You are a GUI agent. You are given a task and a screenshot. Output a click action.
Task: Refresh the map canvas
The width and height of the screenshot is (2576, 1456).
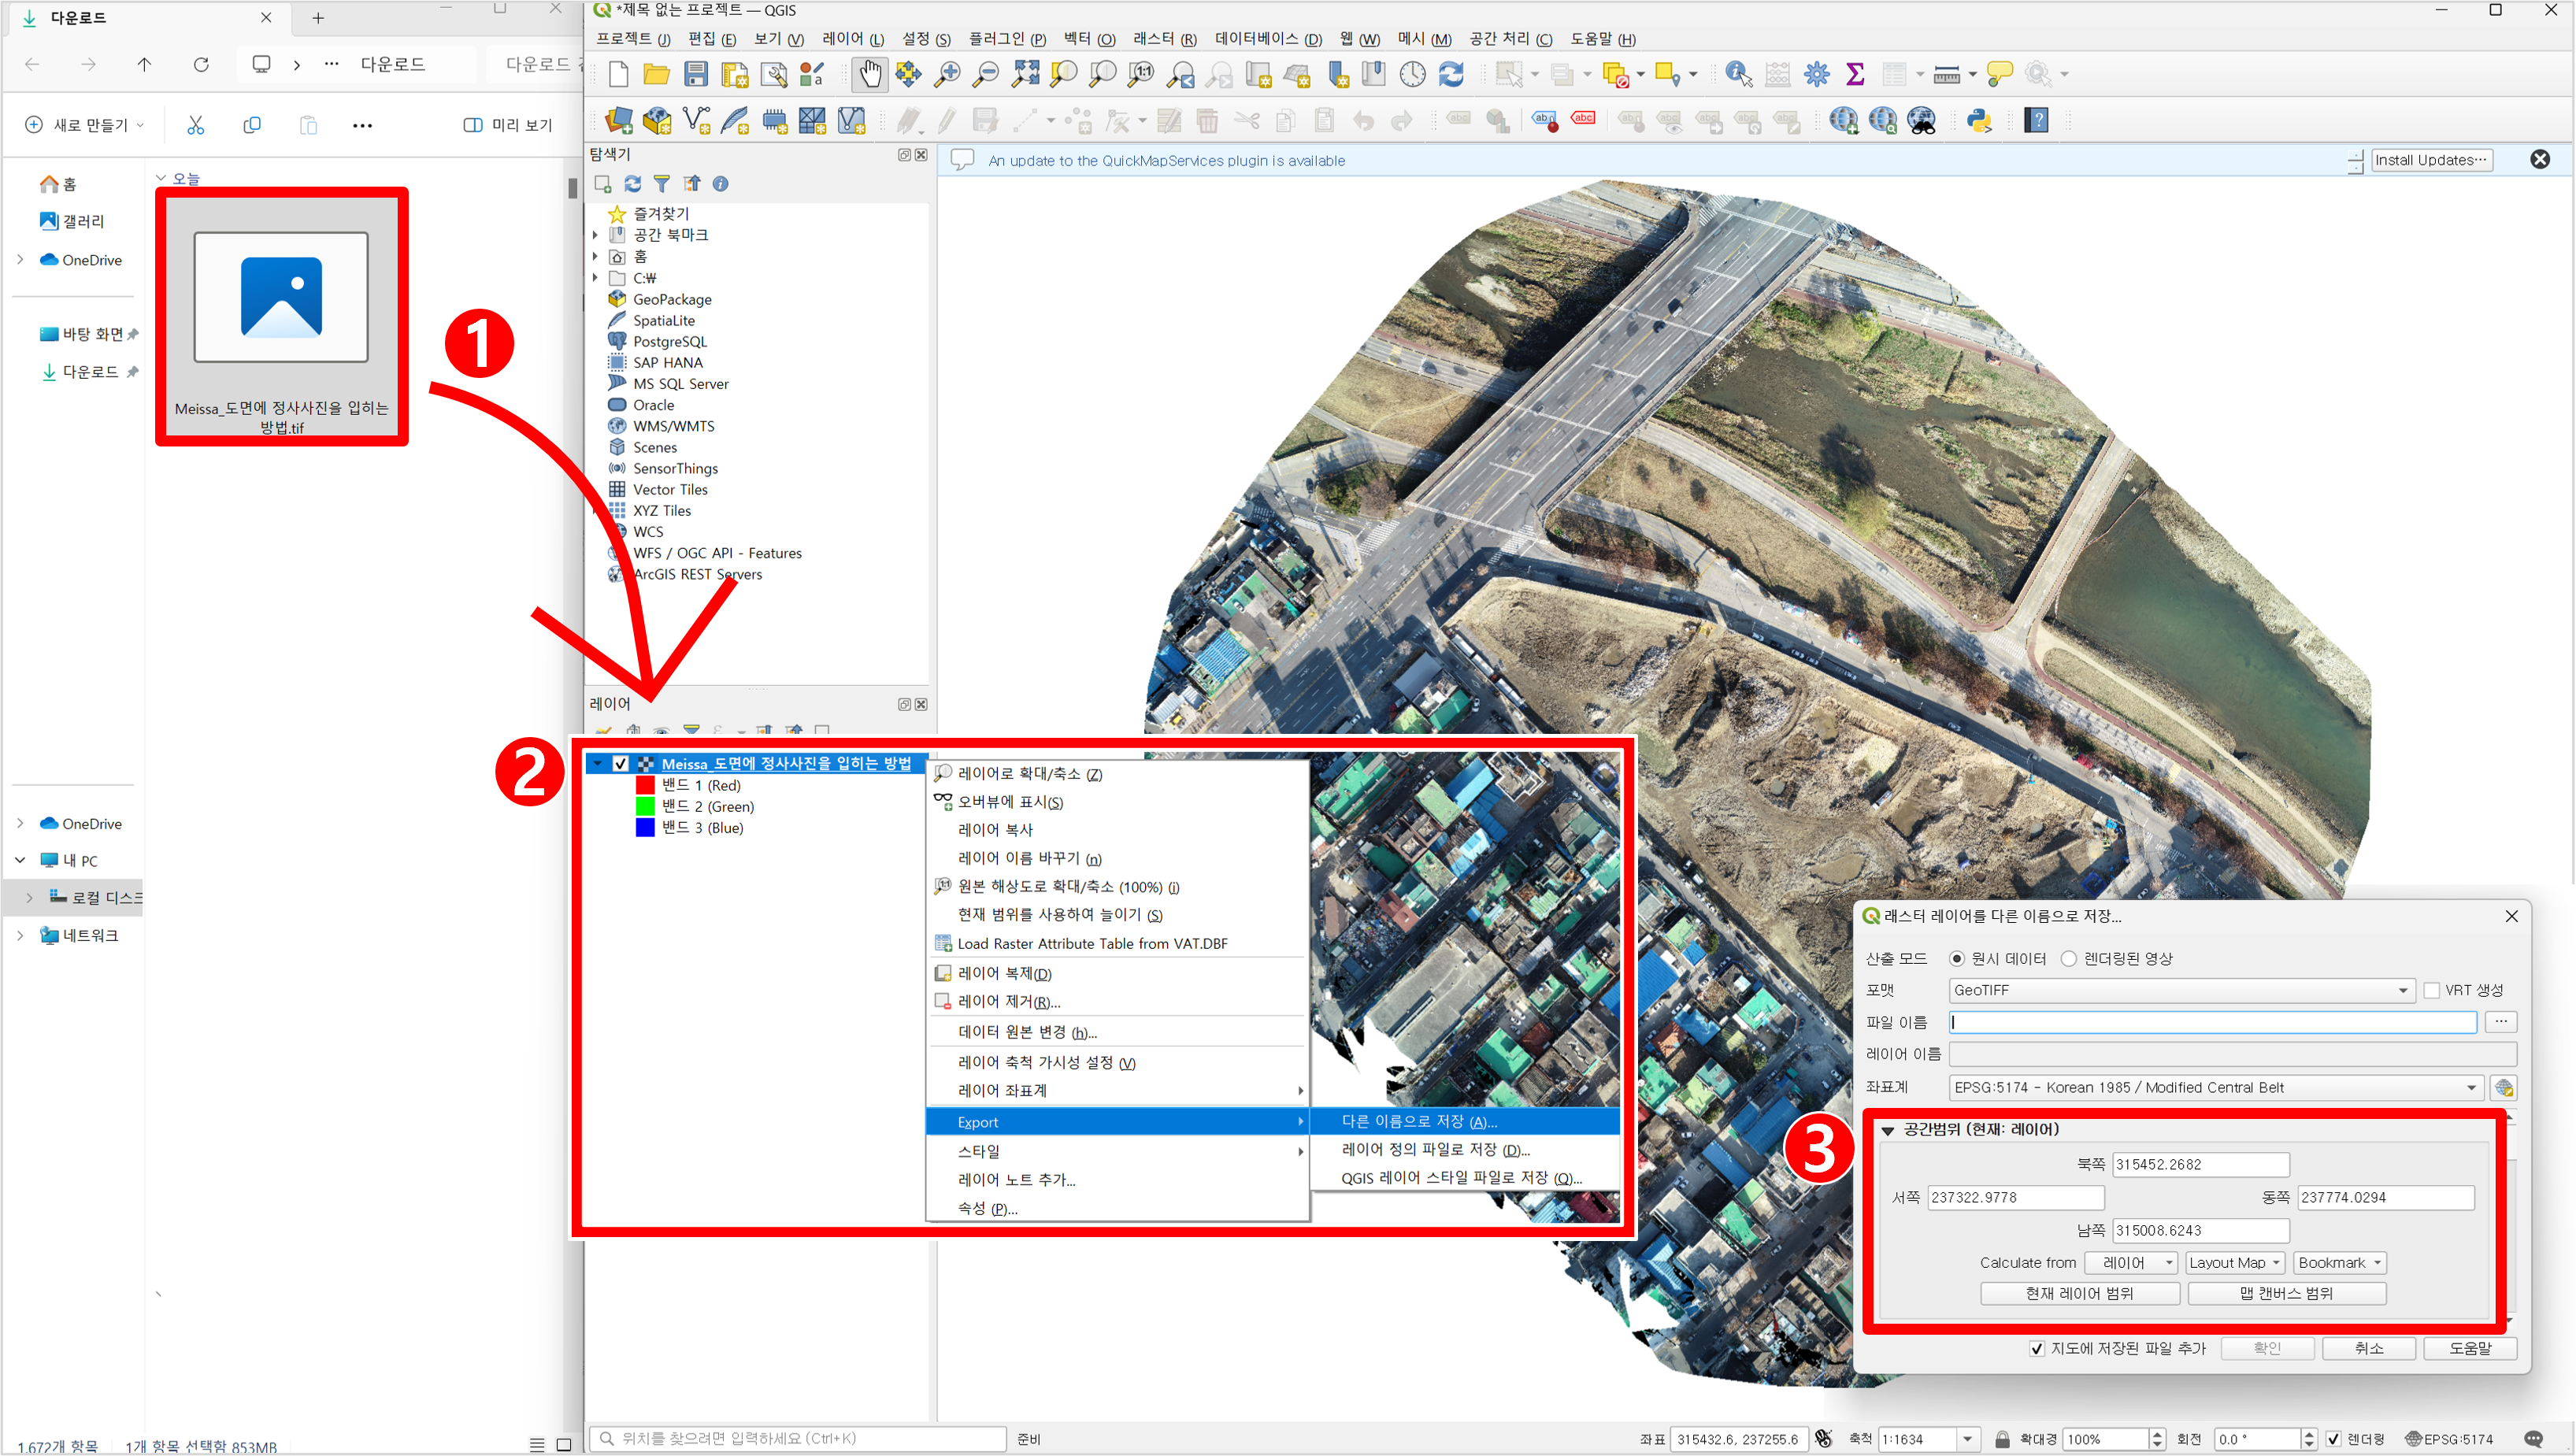(x=1451, y=75)
